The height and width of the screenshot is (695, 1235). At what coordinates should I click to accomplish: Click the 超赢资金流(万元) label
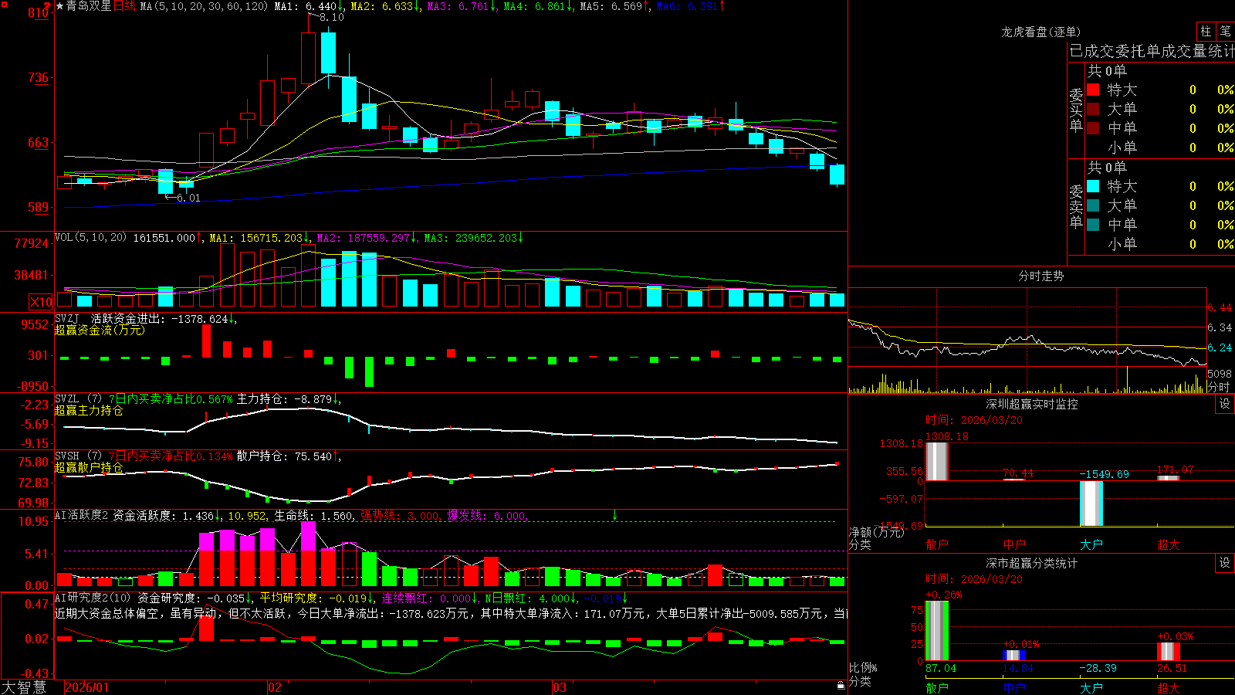[100, 330]
